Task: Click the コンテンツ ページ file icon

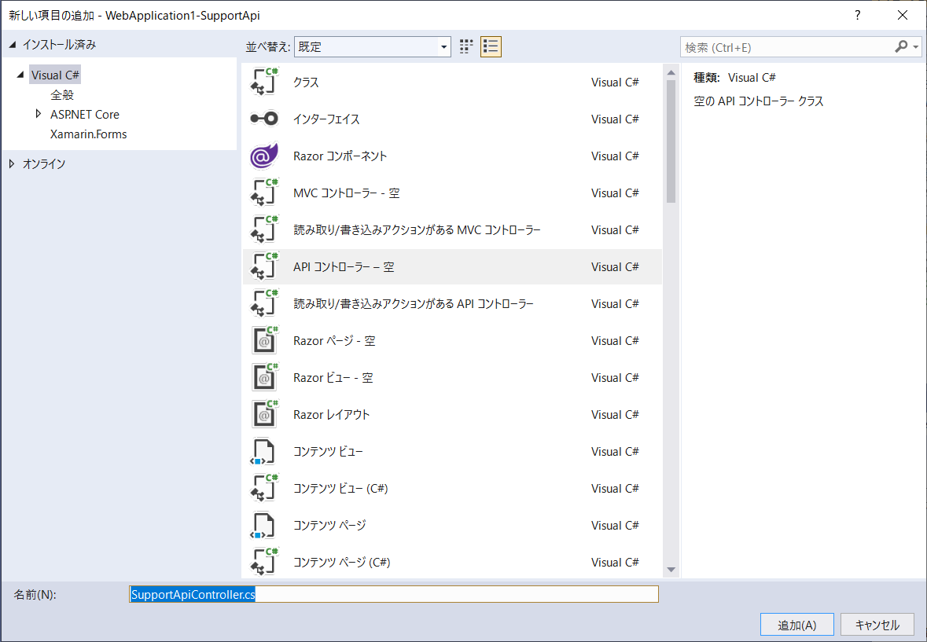Action: (263, 525)
